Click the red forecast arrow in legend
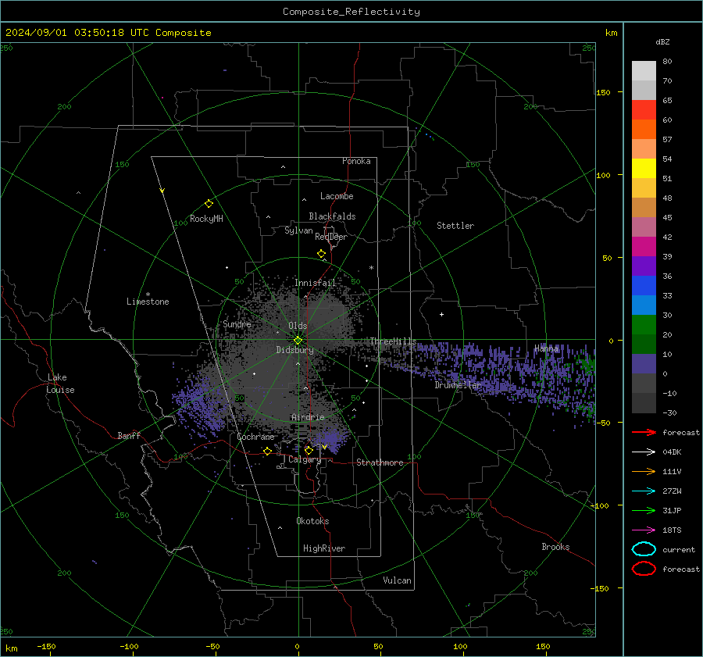Image resolution: width=703 pixels, height=657 pixels. pyautogui.click(x=644, y=432)
